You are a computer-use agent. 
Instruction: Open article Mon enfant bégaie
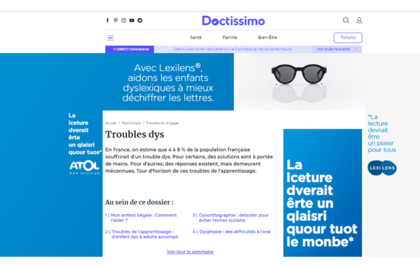point(144,218)
